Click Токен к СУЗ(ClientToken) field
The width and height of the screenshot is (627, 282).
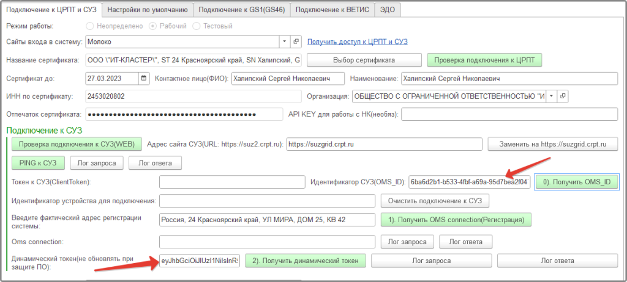(232, 183)
